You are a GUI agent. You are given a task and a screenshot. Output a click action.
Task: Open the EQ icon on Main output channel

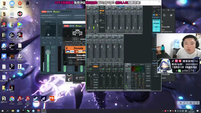130,84
